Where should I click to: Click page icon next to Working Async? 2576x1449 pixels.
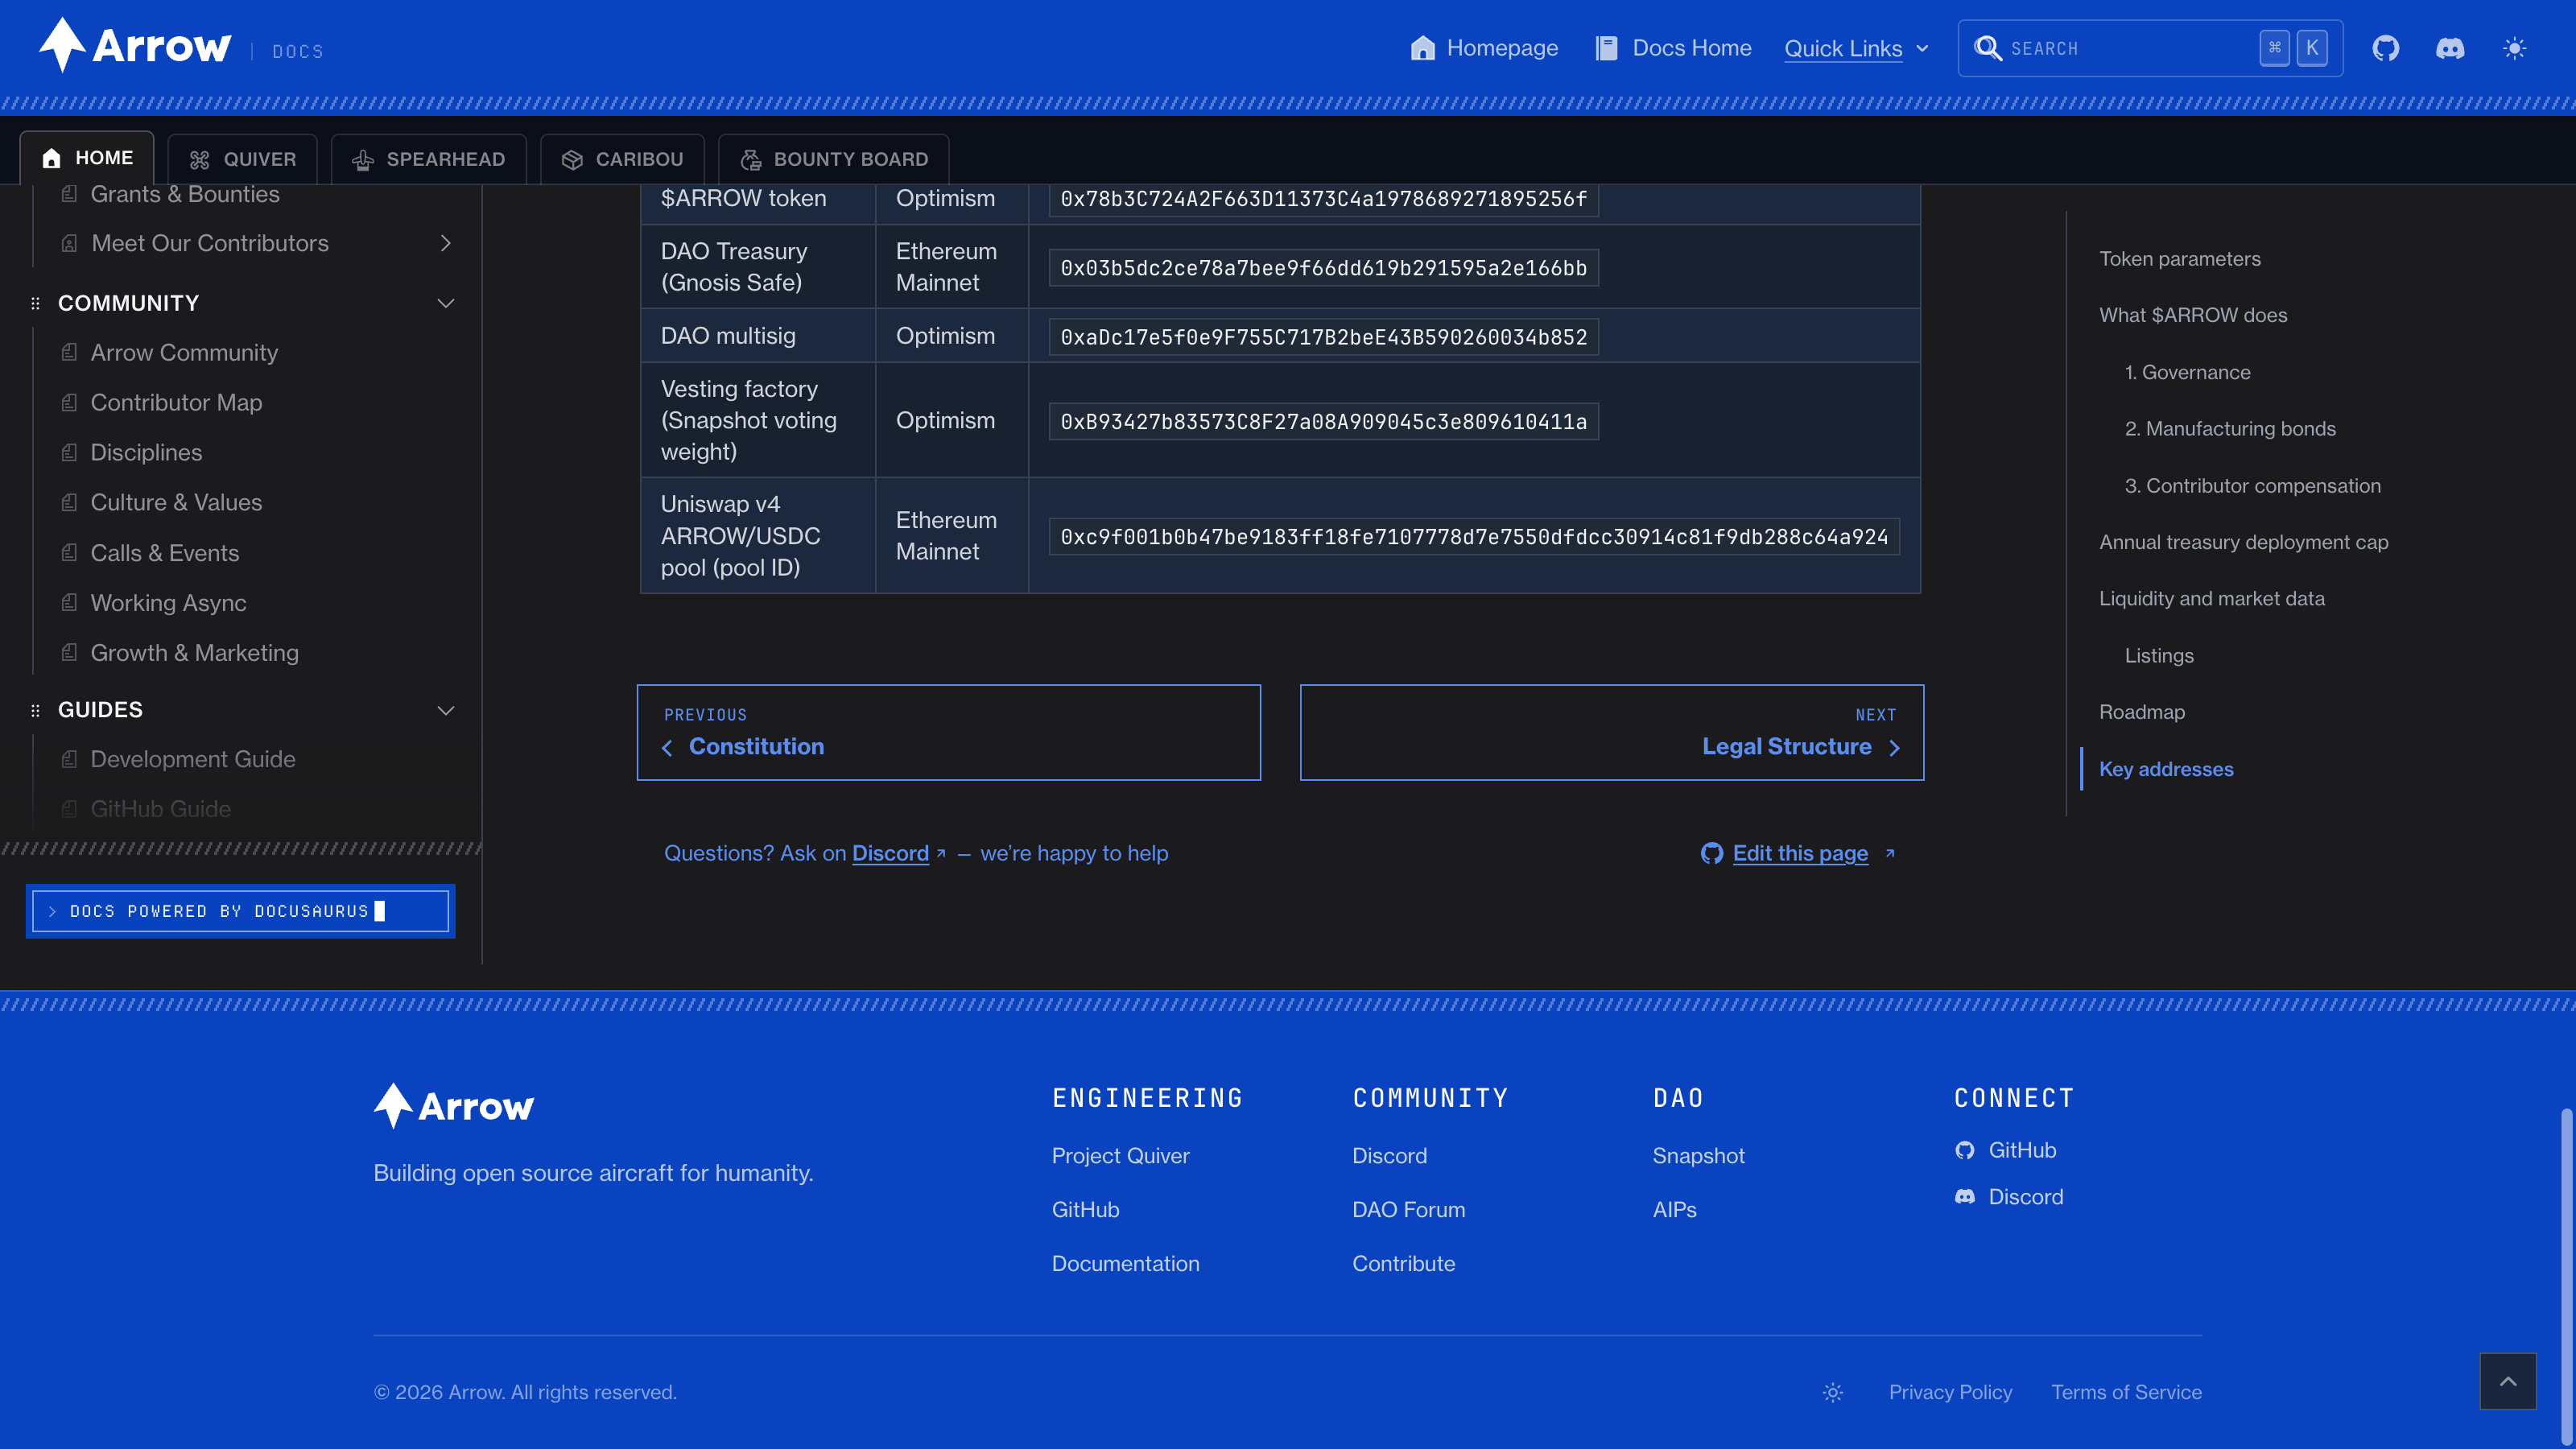69,602
